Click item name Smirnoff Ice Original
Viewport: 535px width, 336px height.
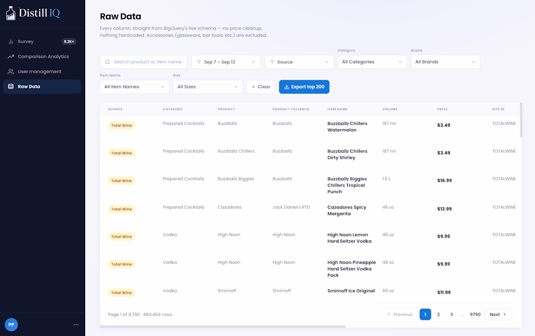pyautogui.click(x=351, y=291)
